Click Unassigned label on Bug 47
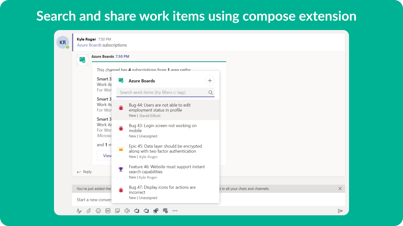 coord(148,198)
